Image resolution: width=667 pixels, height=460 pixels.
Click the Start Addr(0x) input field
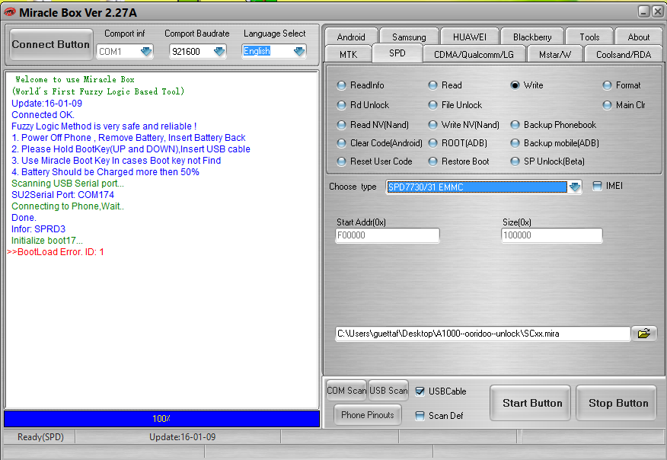point(387,235)
